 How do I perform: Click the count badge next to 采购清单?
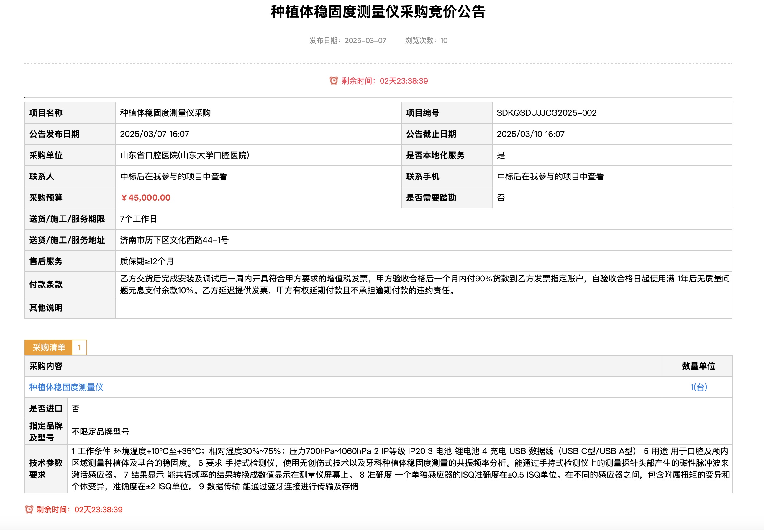[x=79, y=348]
